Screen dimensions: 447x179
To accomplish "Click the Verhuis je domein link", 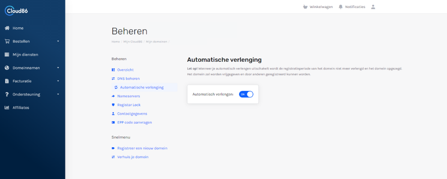I will point(133,157).
